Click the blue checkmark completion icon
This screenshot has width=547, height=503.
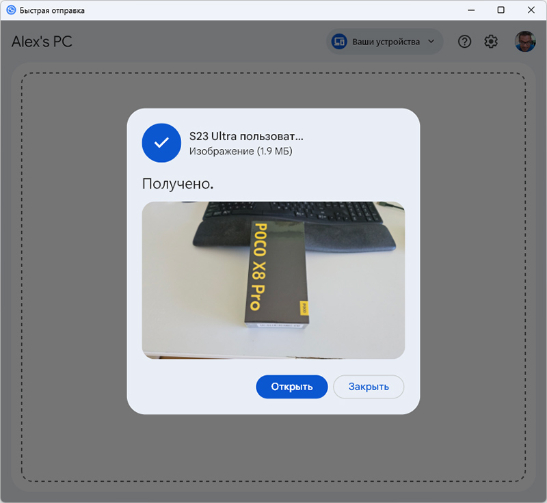point(161,143)
